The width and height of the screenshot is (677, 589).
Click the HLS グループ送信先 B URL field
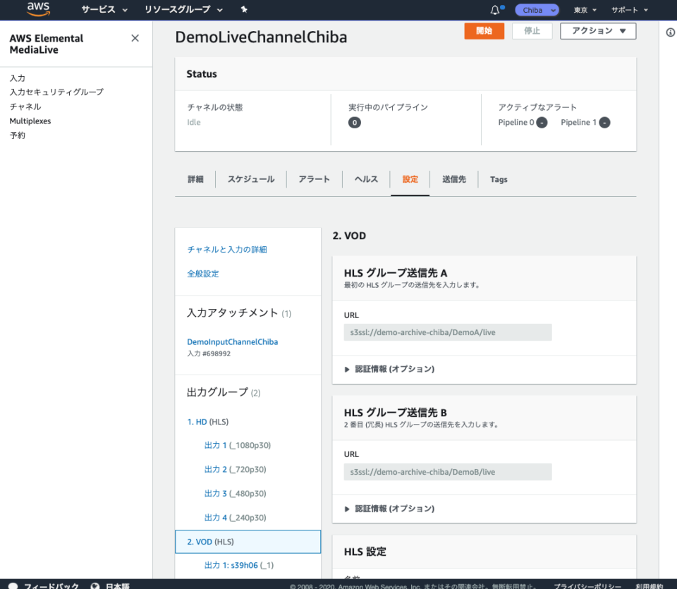pos(448,472)
